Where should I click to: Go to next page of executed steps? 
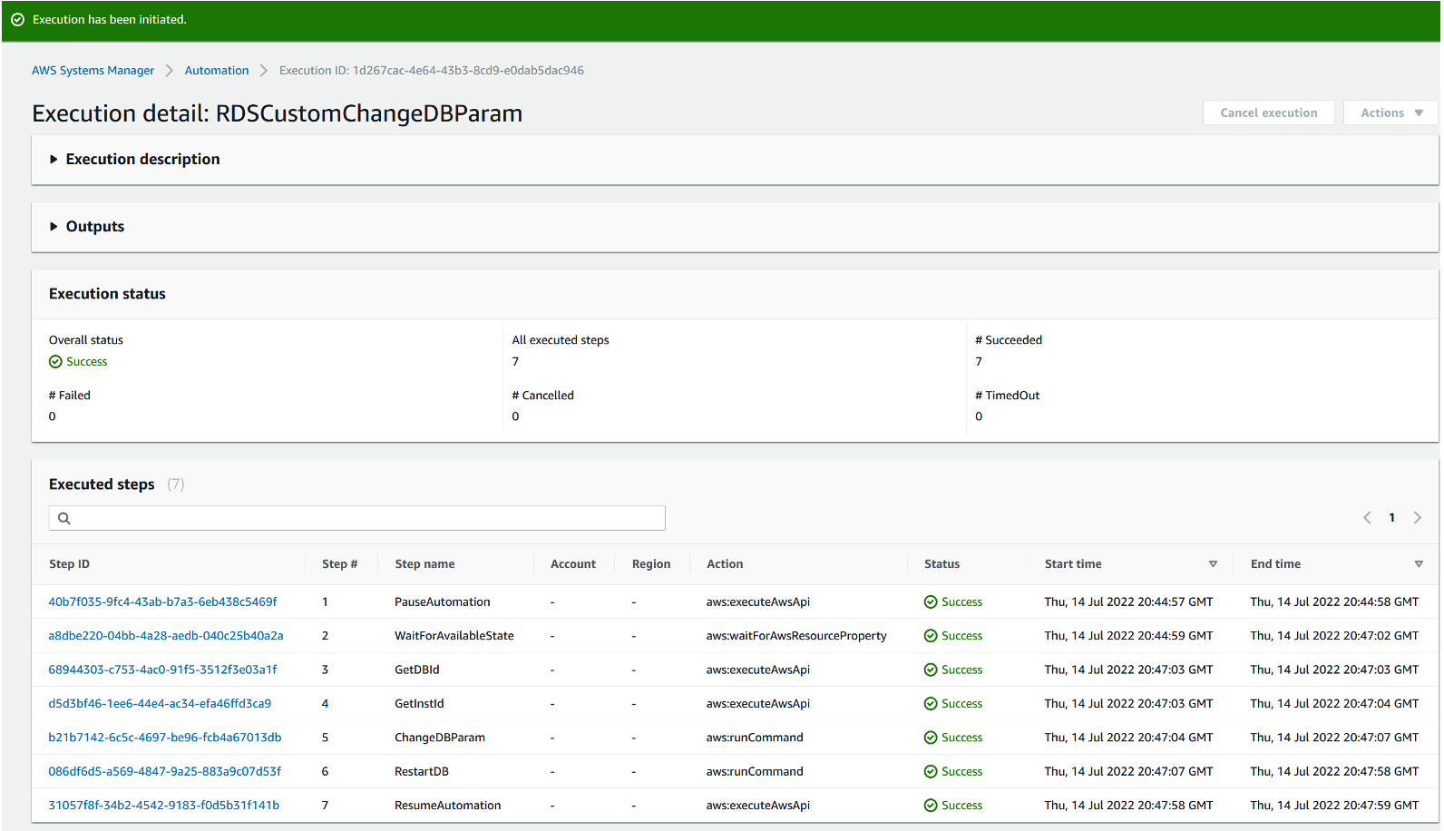(1417, 518)
